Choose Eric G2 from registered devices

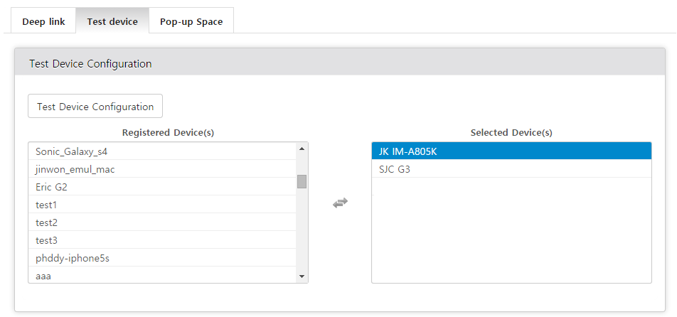click(x=162, y=187)
